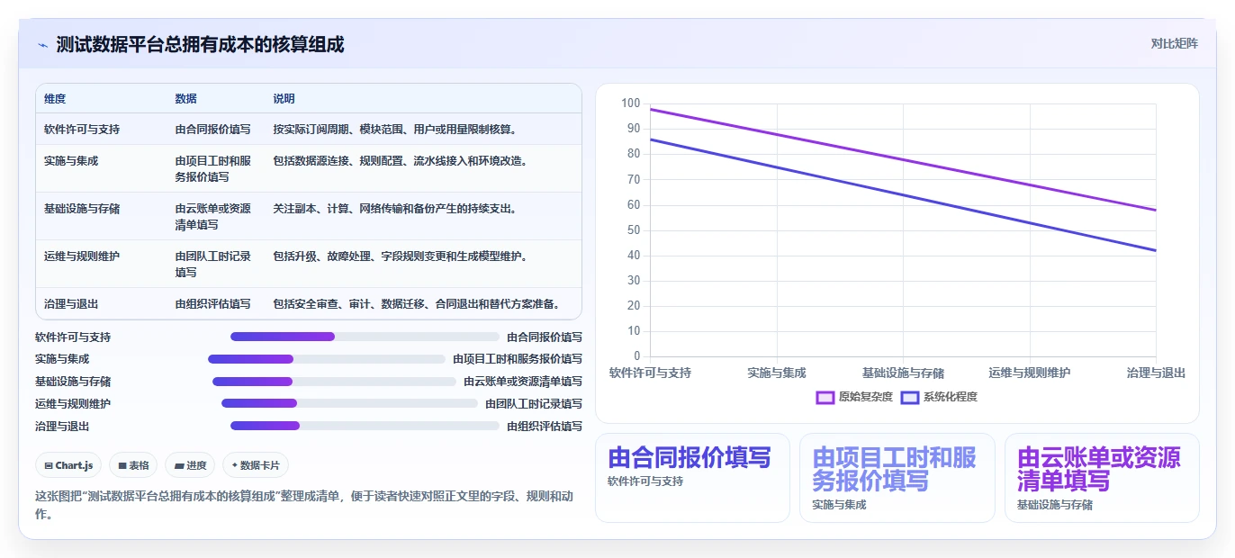
Task: Click the 基础设施与存储 chart axis label
Action: [x=903, y=373]
